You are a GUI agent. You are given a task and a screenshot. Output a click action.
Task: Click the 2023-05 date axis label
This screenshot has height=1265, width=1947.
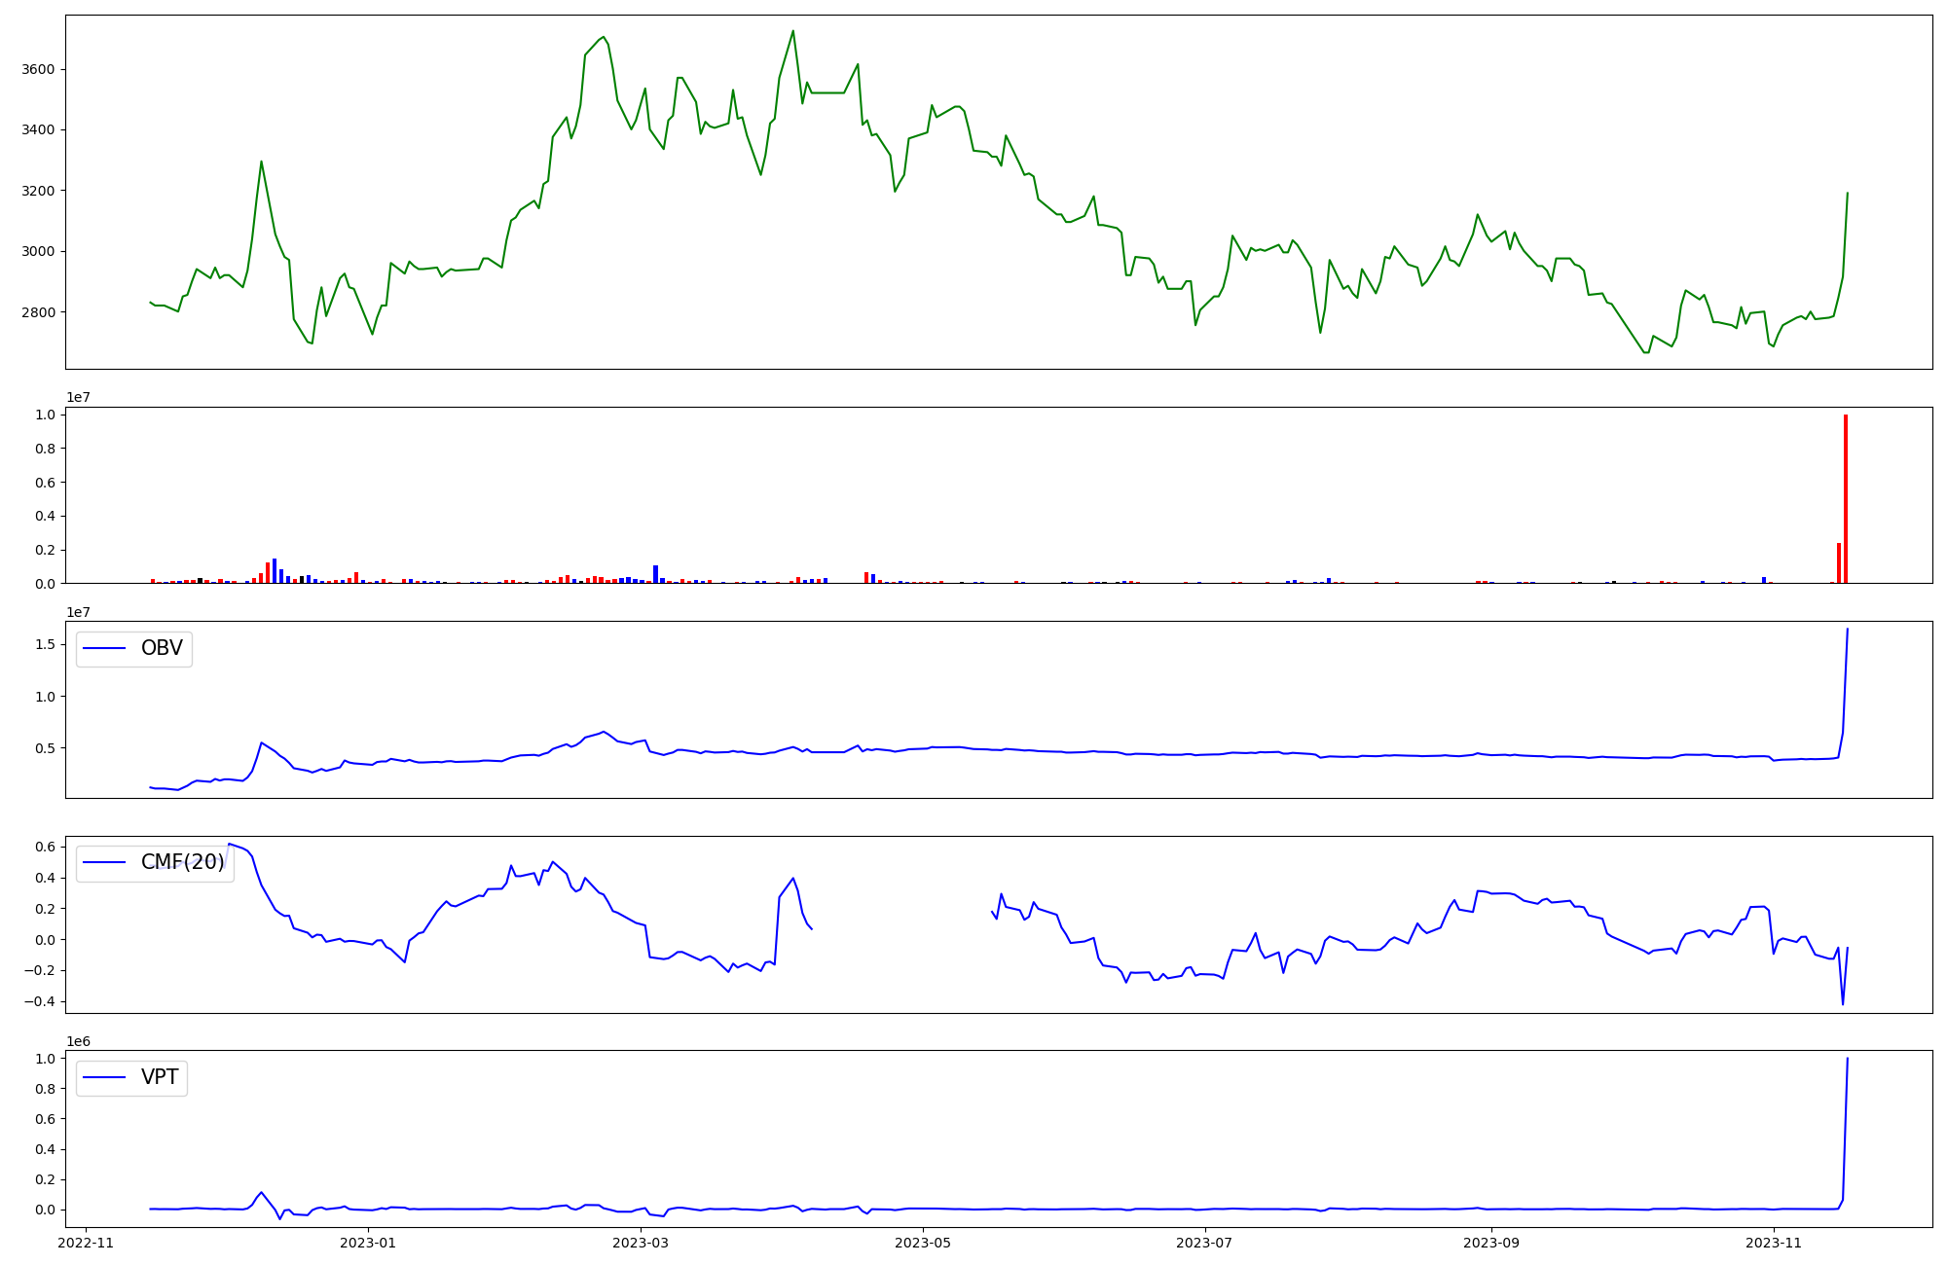tap(923, 1243)
